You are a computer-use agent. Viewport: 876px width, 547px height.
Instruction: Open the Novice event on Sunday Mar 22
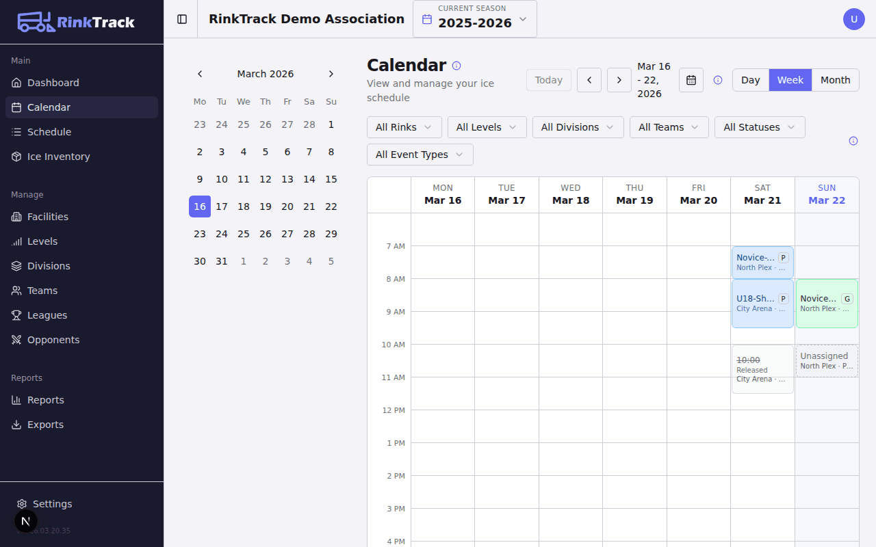[x=827, y=303]
